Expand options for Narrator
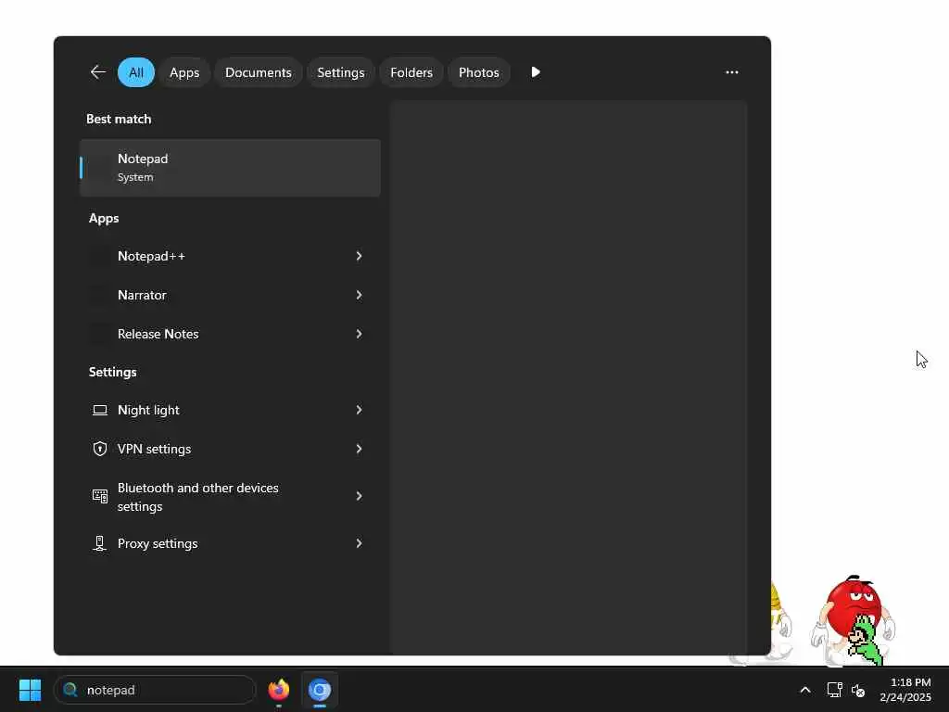949x712 pixels. coord(359,295)
